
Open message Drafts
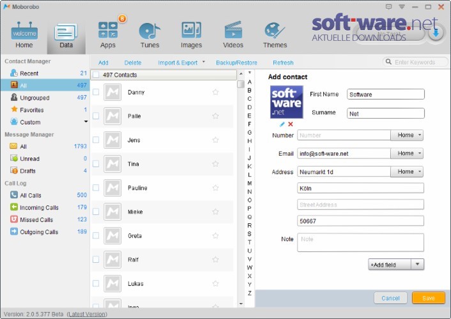45,171
